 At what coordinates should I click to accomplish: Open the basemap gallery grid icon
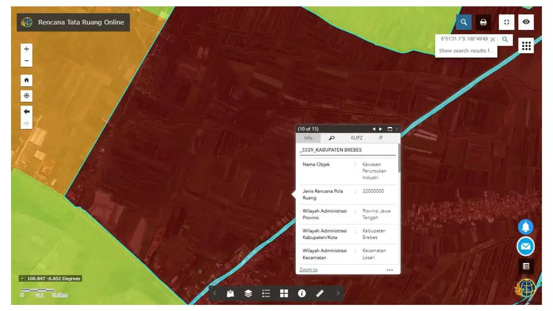(x=284, y=293)
